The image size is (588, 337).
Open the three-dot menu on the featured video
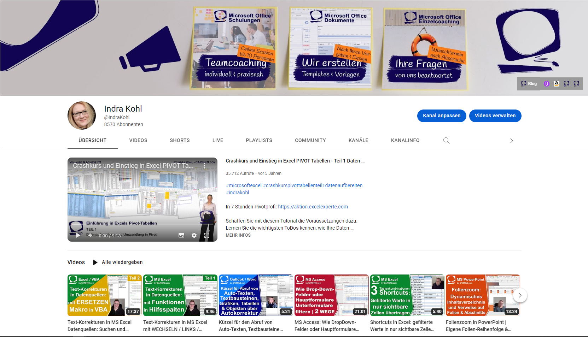click(204, 166)
